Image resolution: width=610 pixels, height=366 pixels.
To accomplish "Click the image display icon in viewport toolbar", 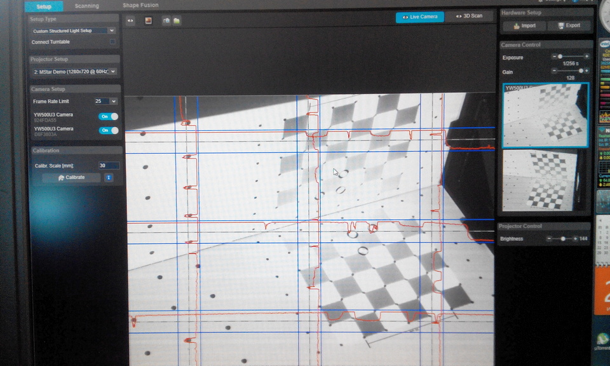I will (149, 20).
